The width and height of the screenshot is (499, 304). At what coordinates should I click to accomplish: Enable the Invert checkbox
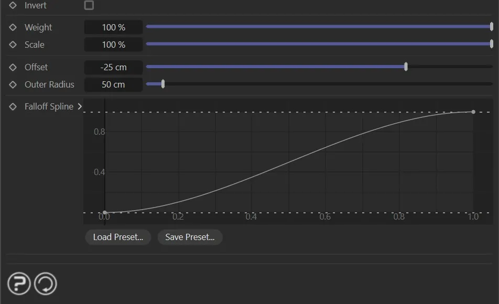(89, 5)
